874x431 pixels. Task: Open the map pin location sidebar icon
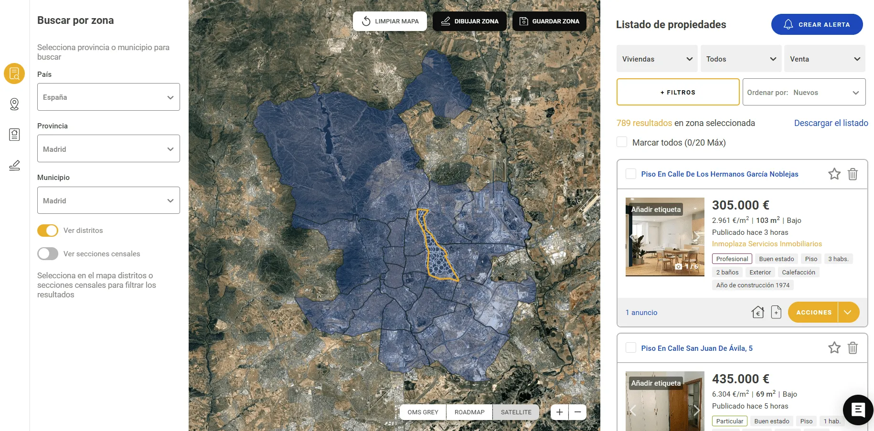tap(14, 104)
